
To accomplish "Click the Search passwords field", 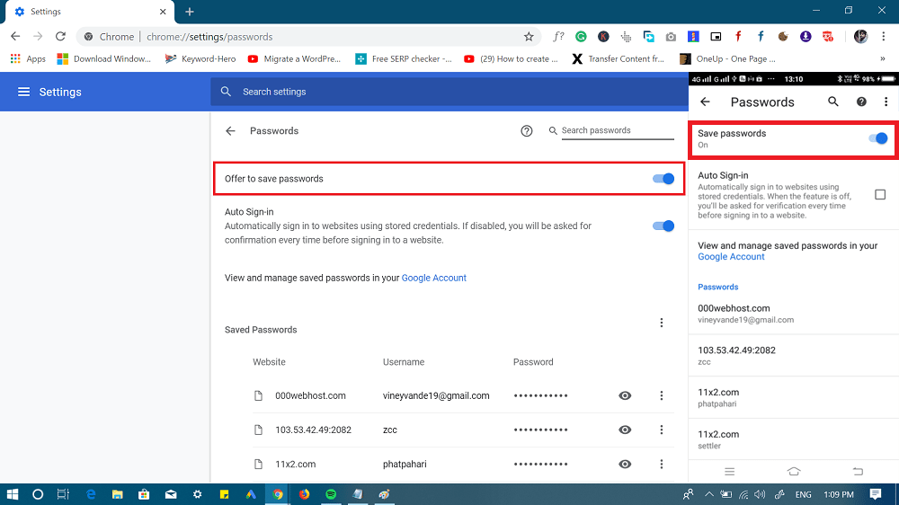I will tap(618, 130).
